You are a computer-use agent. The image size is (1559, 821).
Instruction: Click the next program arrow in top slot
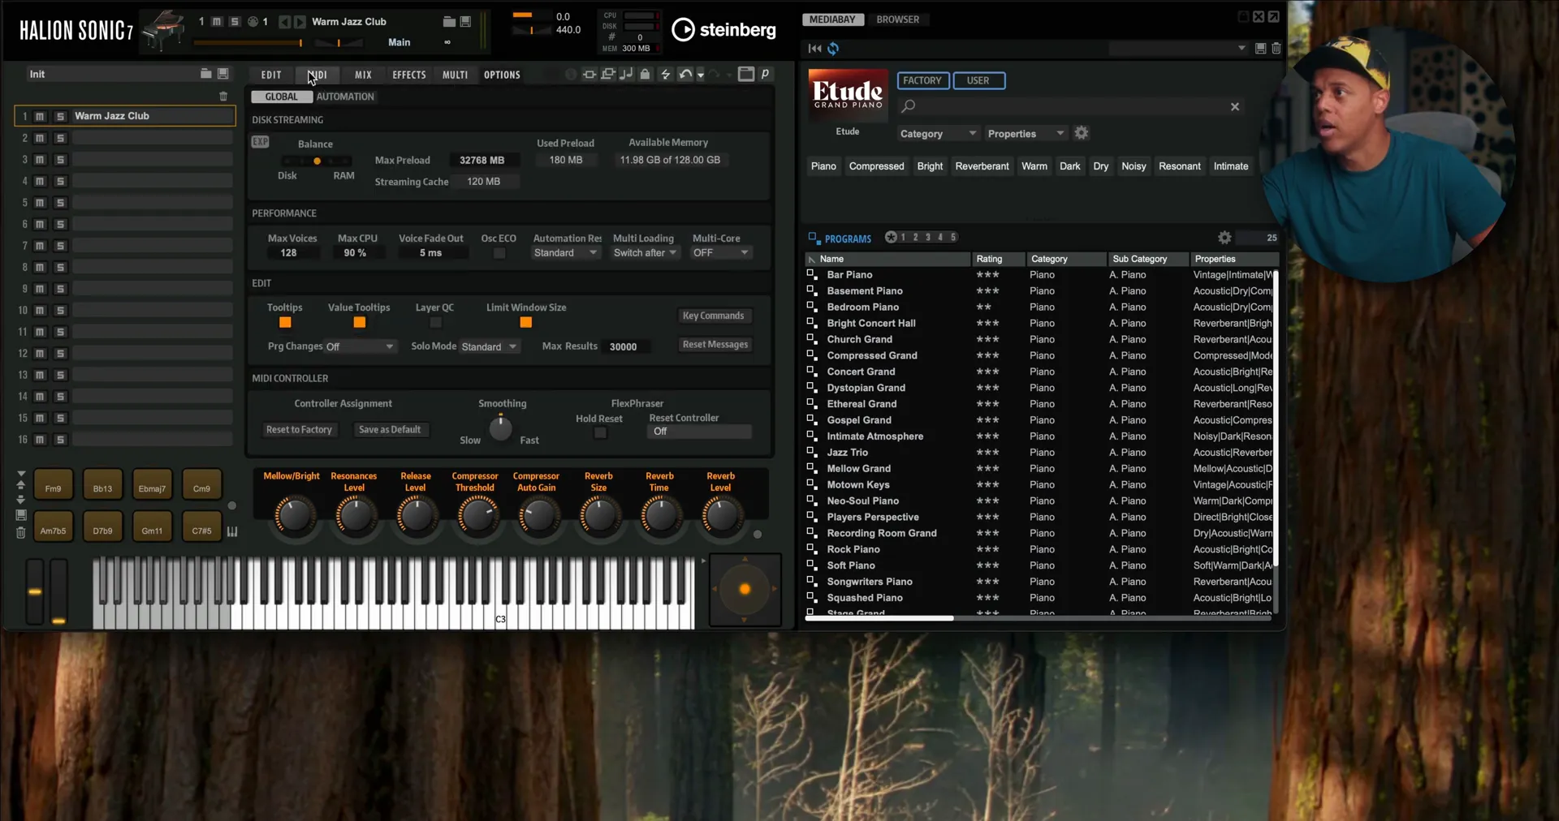coord(300,22)
